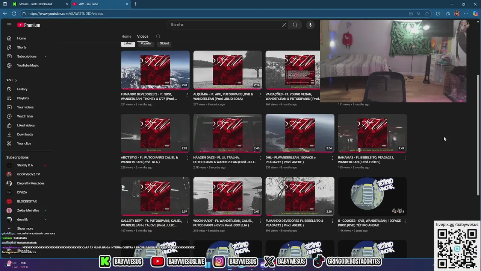
Task: Open Liked videos in sidebar
Action: coord(26,125)
